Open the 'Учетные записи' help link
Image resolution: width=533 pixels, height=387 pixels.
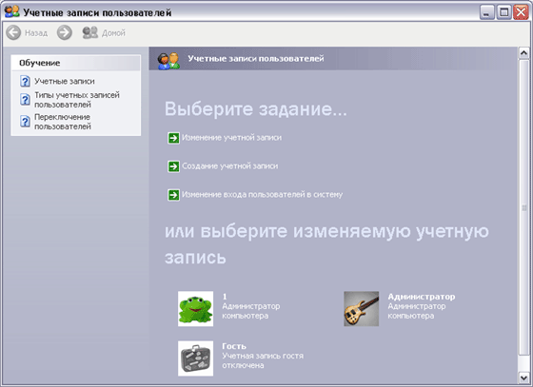point(65,82)
